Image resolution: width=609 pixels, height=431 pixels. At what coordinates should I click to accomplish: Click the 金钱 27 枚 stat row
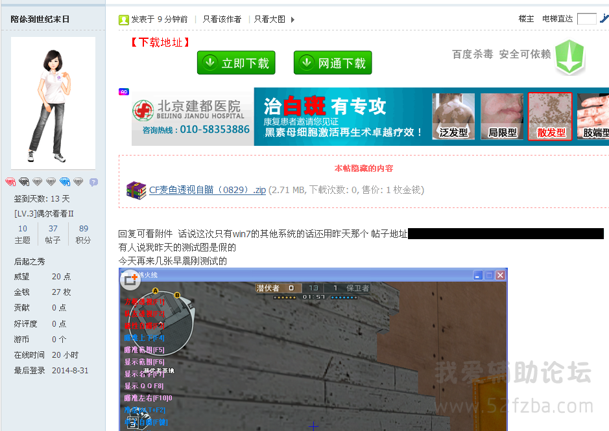(43, 292)
